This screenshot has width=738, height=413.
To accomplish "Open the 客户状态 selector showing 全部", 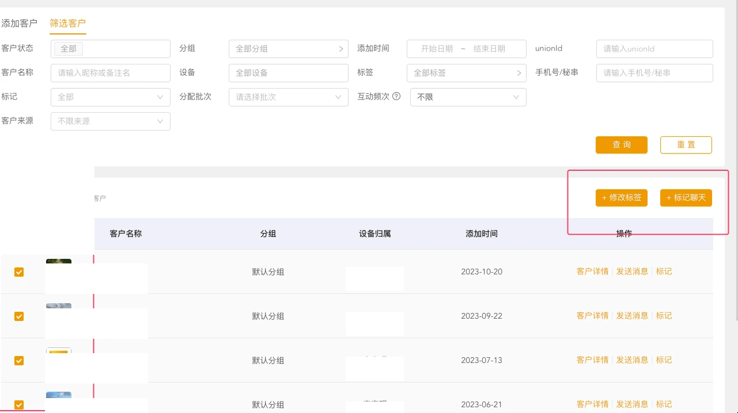I will click(x=111, y=49).
